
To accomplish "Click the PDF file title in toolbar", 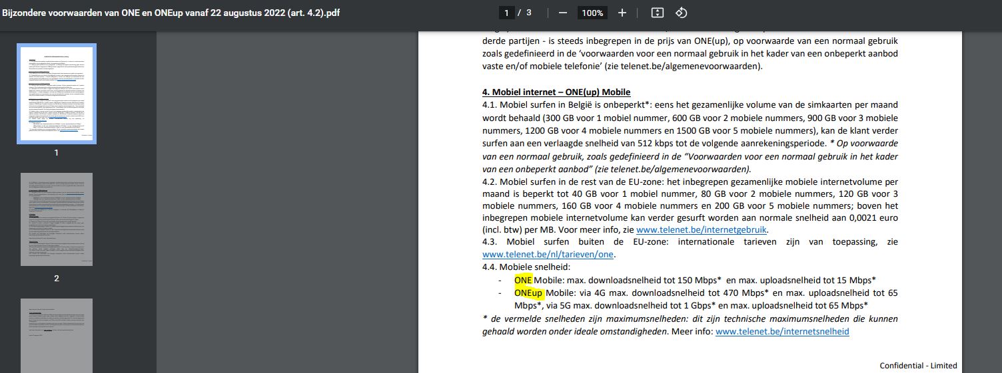I will [x=171, y=13].
